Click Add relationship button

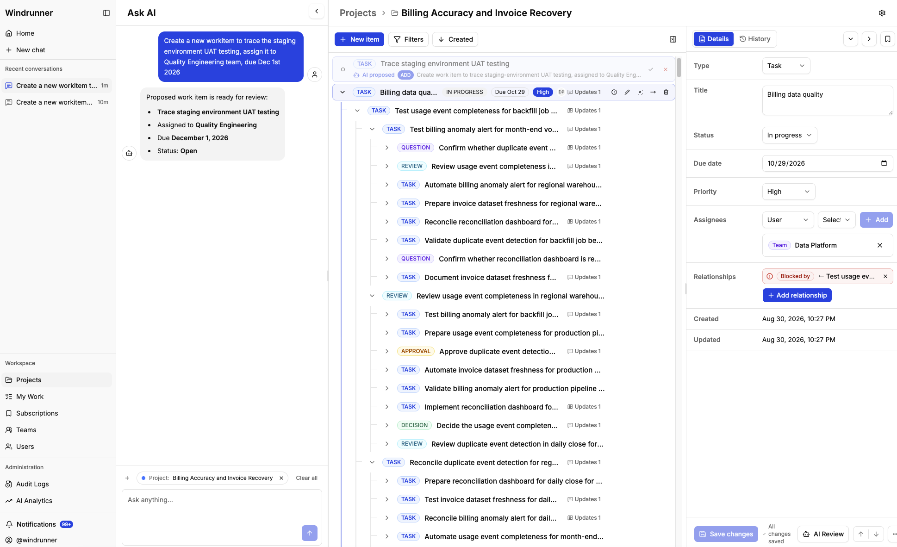click(x=797, y=295)
